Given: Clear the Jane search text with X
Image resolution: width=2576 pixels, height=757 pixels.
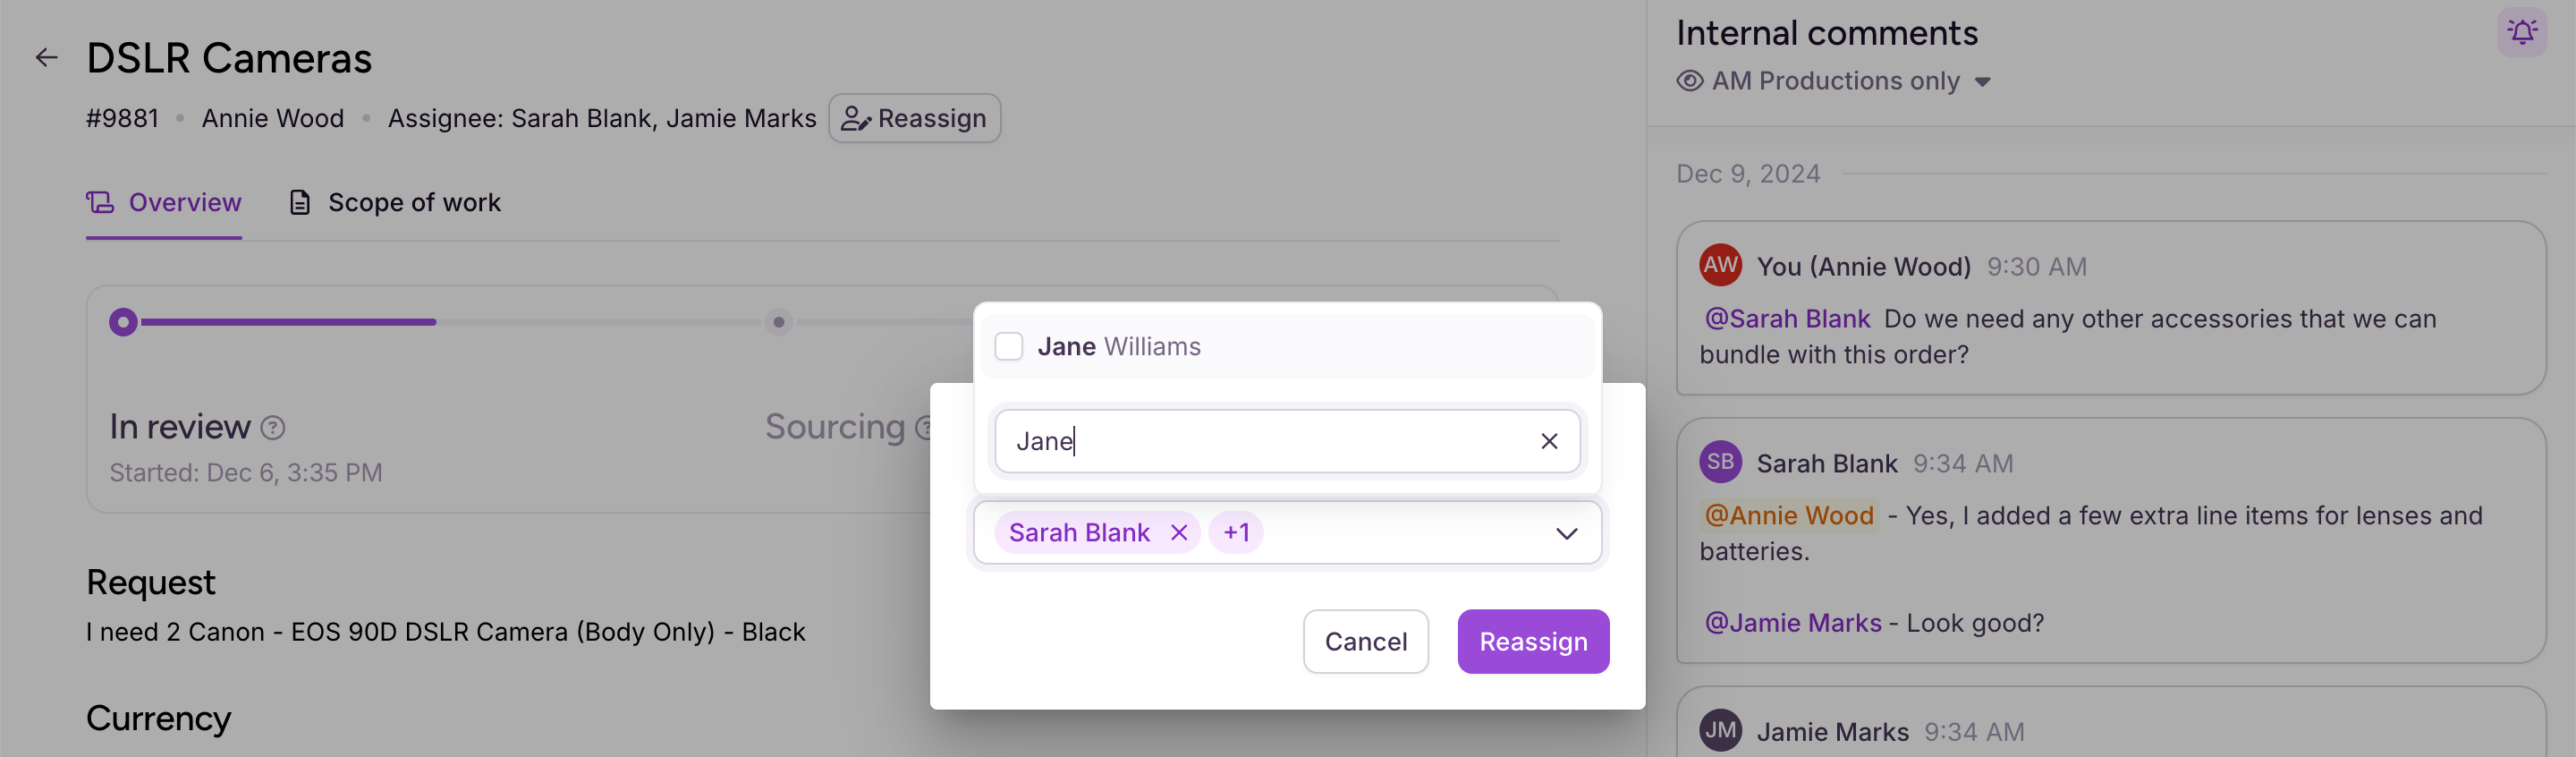Looking at the screenshot, I should tap(1549, 441).
